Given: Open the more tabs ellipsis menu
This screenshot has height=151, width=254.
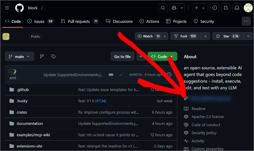Looking at the screenshot, I should click(x=246, y=21).
